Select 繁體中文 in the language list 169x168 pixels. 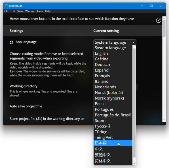coord(113,155)
